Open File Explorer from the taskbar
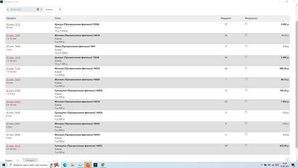This screenshot has width=298, height=168. pyautogui.click(x=73, y=165)
